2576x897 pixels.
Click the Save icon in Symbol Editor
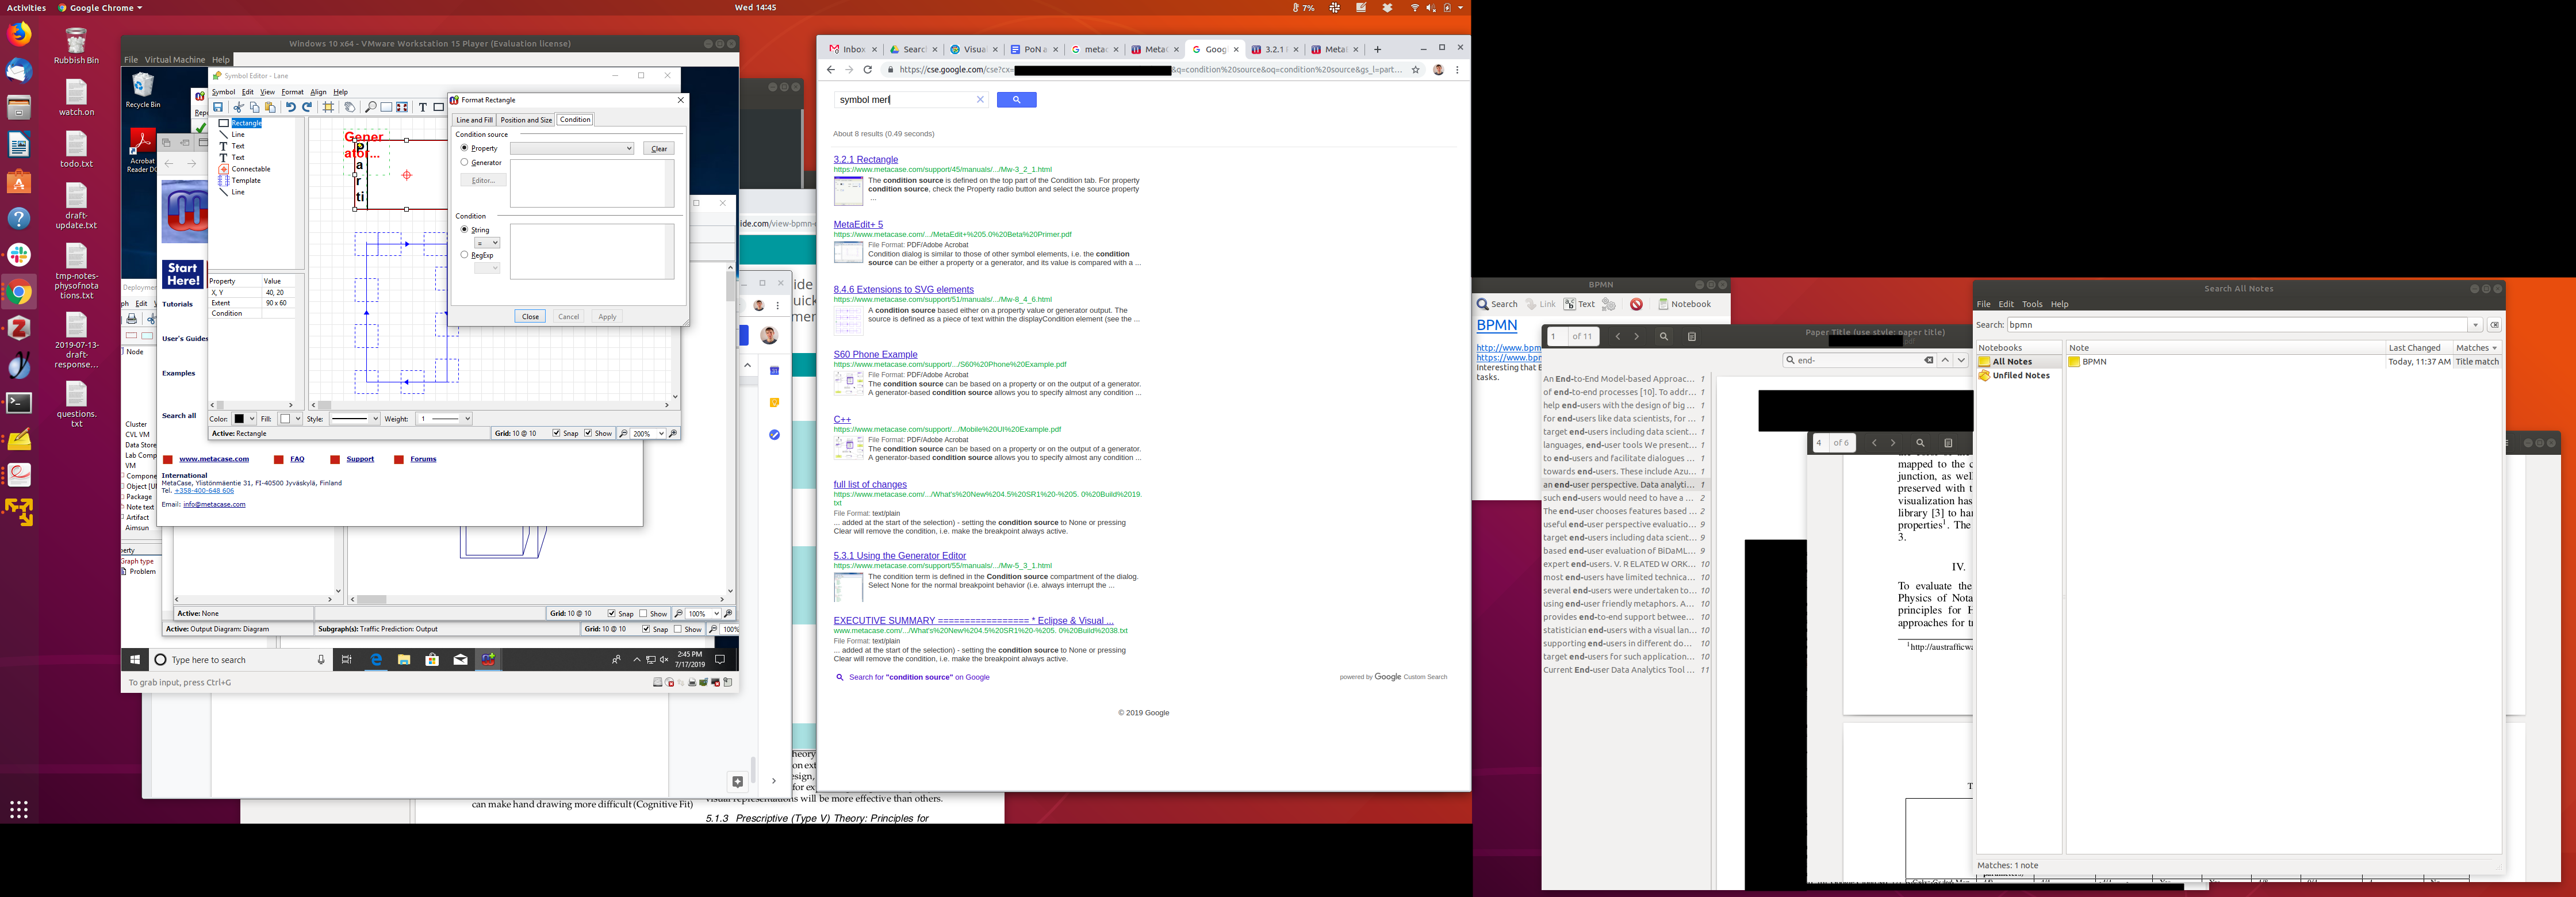[218, 107]
